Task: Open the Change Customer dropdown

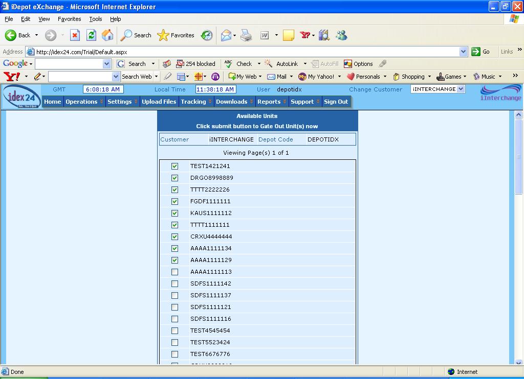Action: click(x=461, y=89)
